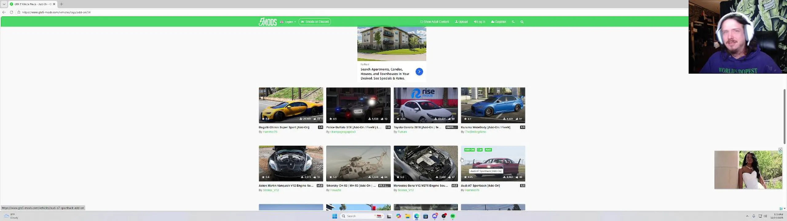
Task: Open OBS Studio from the taskbar
Action: pyautogui.click(x=444, y=216)
